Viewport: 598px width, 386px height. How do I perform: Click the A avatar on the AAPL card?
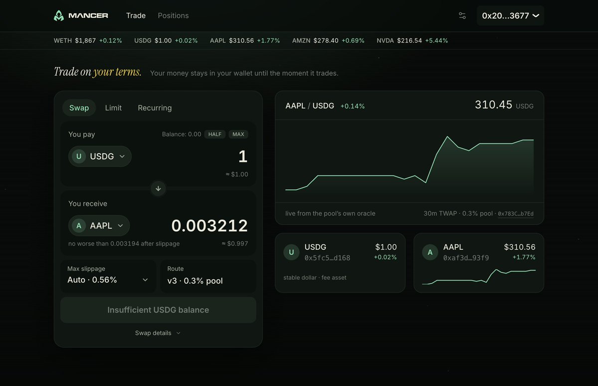[x=430, y=252]
